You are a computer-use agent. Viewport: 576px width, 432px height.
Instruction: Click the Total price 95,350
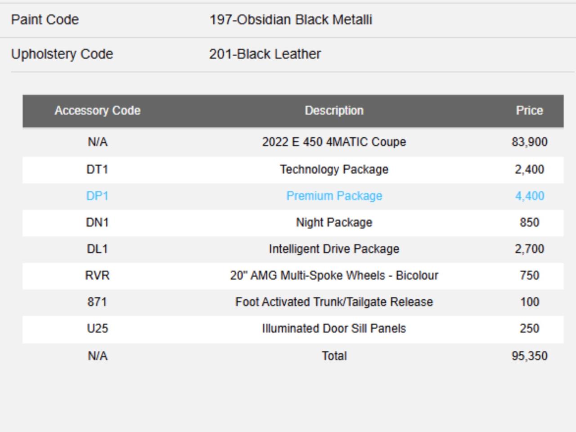530,356
